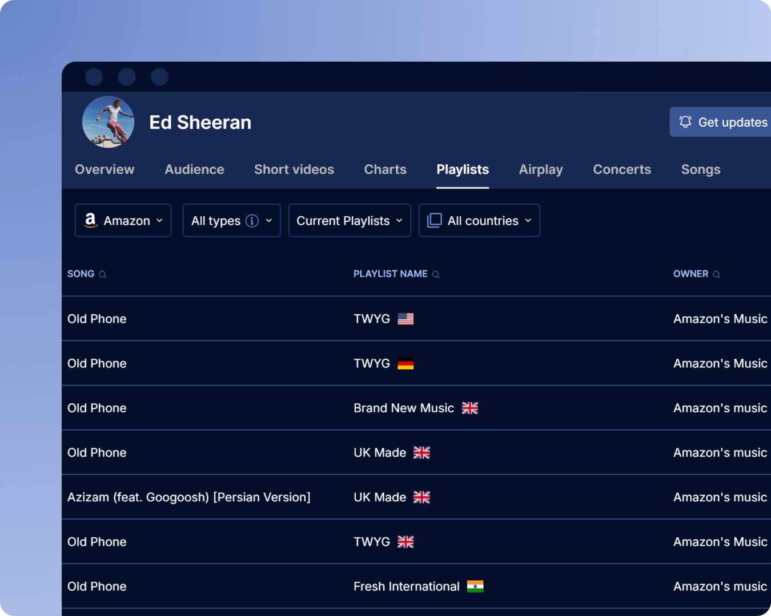Click the India flag beside Fresh International
This screenshot has width=771, height=616.
[x=476, y=586]
